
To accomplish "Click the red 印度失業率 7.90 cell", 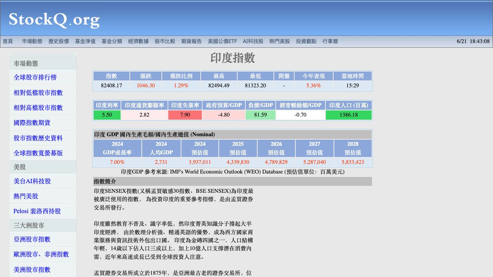I will (185, 115).
